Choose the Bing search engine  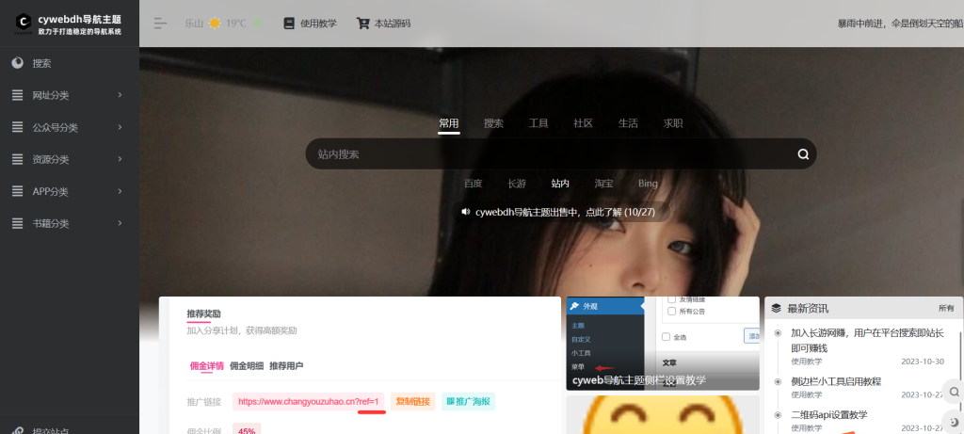point(648,184)
